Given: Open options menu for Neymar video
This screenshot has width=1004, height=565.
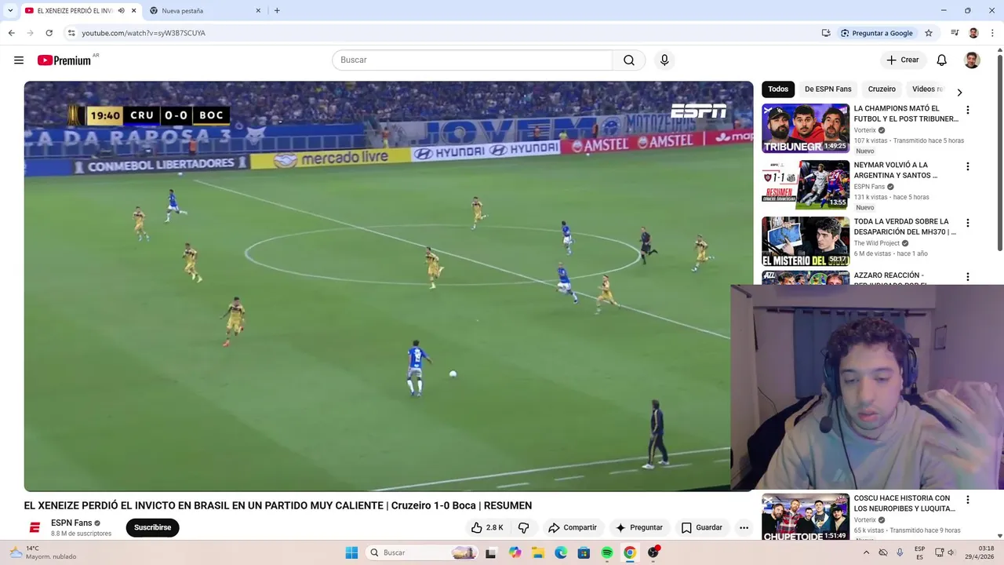Looking at the screenshot, I should tap(967, 166).
